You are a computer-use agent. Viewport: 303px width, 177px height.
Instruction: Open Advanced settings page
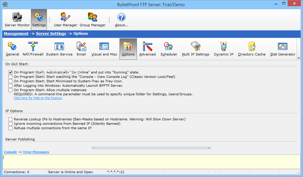pyautogui.click(x=148, y=49)
